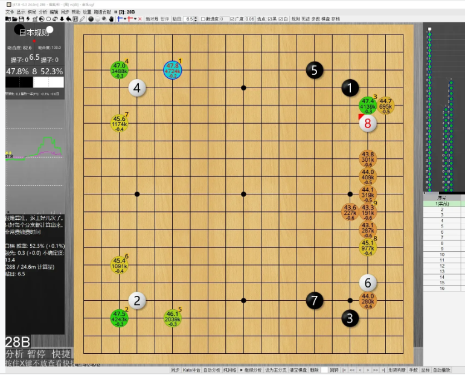Open the blue marker dropdown arrow
The width and height of the screenshot is (465, 375).
(x=124, y=19)
